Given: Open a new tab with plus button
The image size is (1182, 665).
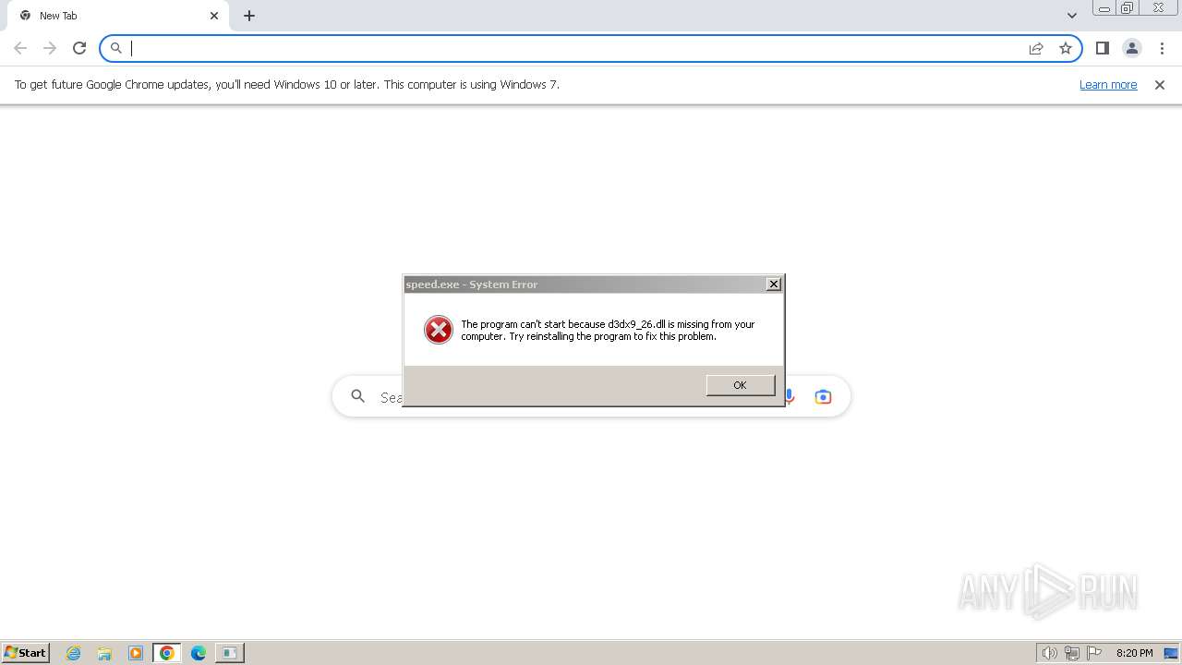Looking at the screenshot, I should (249, 16).
